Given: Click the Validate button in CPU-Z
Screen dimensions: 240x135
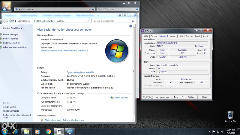Looking at the screenshot, I should [191, 97].
